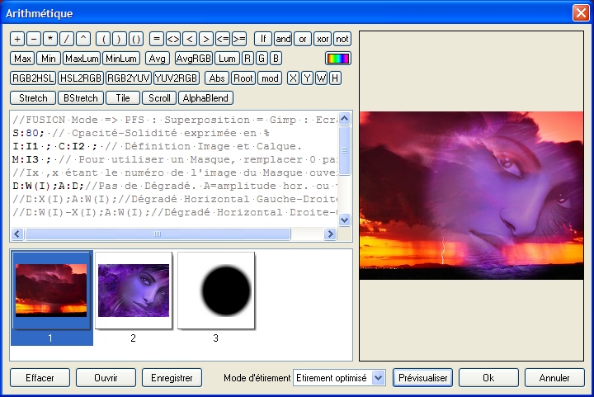The image size is (594, 397).
Task: Insert the Y coordinate variable
Action: coord(307,78)
